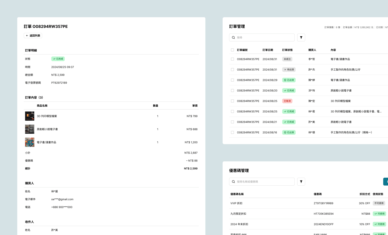The height and width of the screenshot is (235, 388).
Task: Click the 可使用 check icon for 九月限定折扣
Action: 376,214
